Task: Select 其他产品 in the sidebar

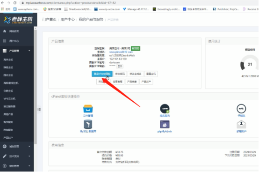Action: pyautogui.click(x=8, y=114)
